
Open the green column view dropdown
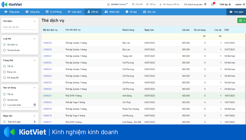241,21
